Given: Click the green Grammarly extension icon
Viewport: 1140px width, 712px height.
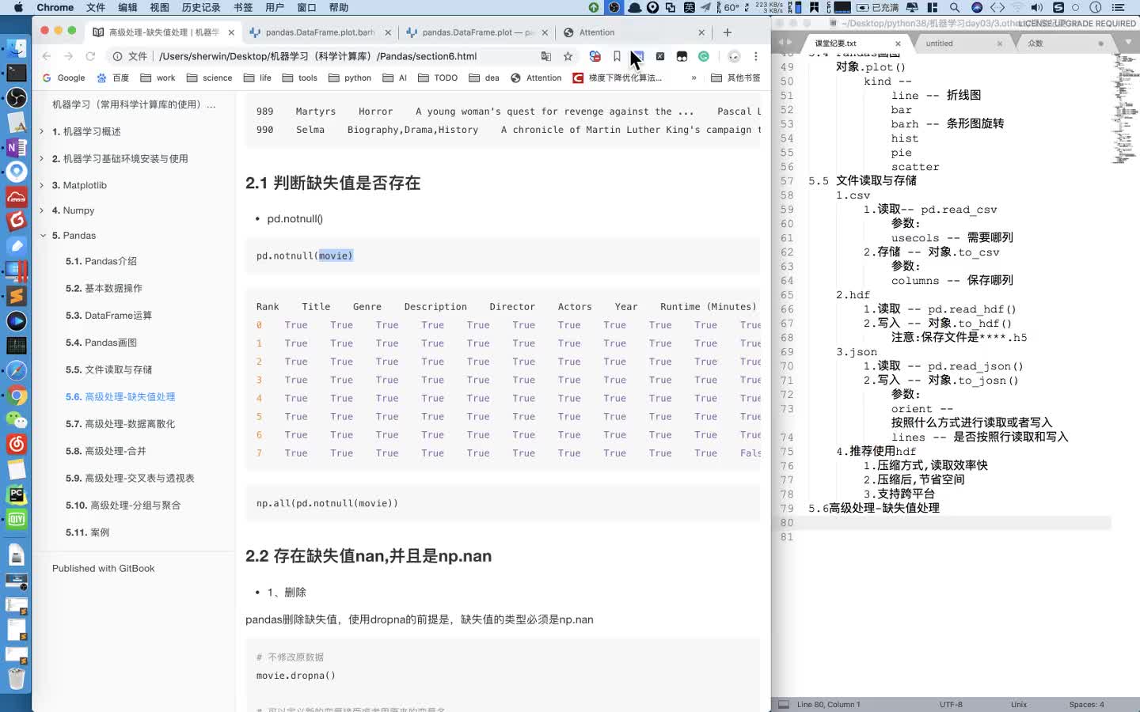Looking at the screenshot, I should [703, 56].
